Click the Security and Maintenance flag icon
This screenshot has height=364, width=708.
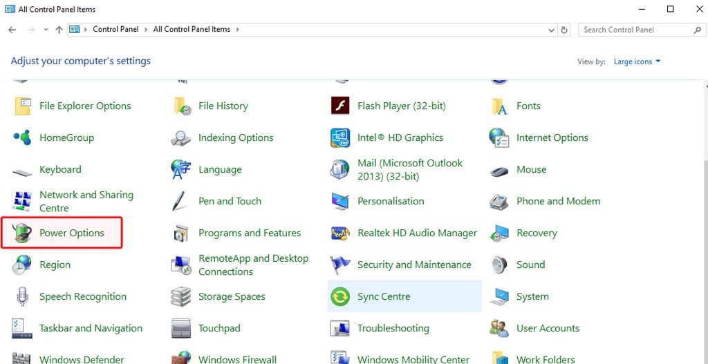click(x=340, y=265)
